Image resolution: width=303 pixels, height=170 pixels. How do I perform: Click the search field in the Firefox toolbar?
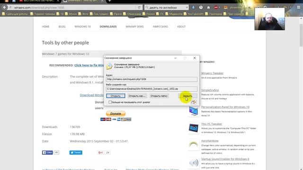click(x=166, y=8)
